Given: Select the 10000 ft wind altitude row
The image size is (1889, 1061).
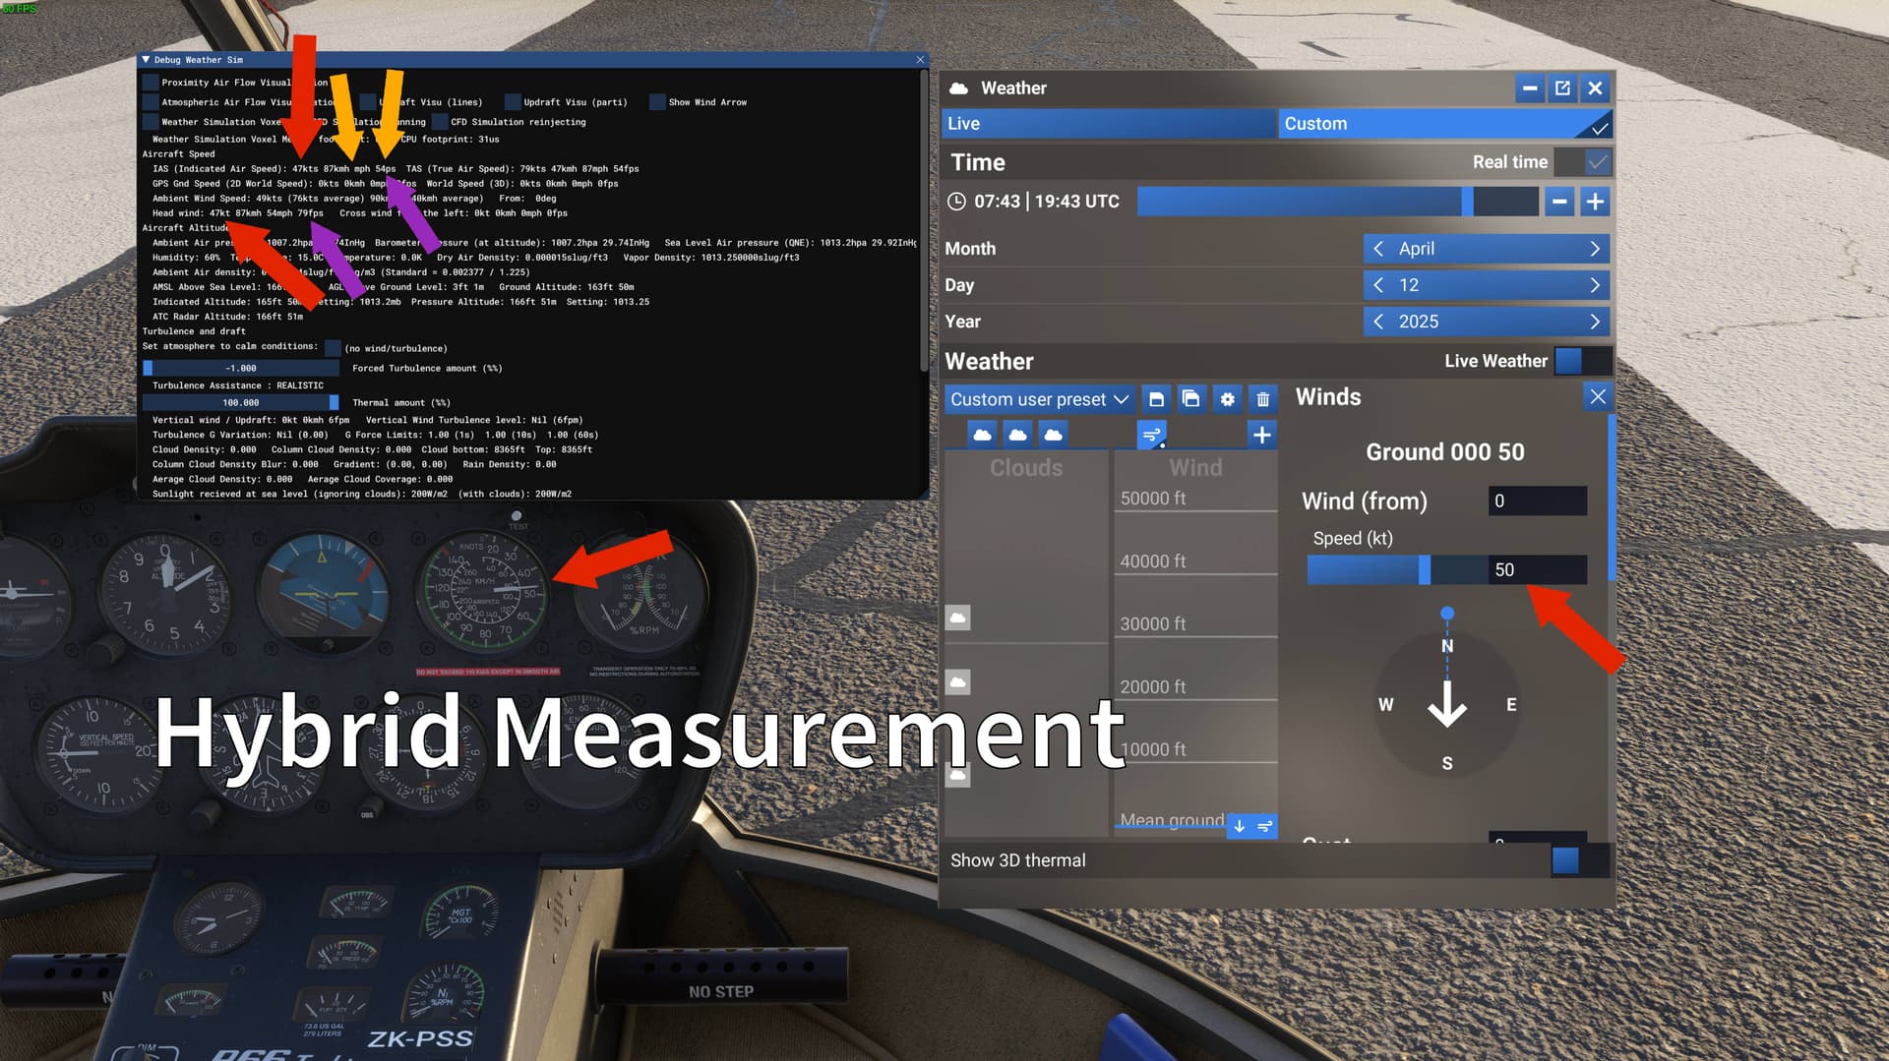Looking at the screenshot, I should (1195, 749).
